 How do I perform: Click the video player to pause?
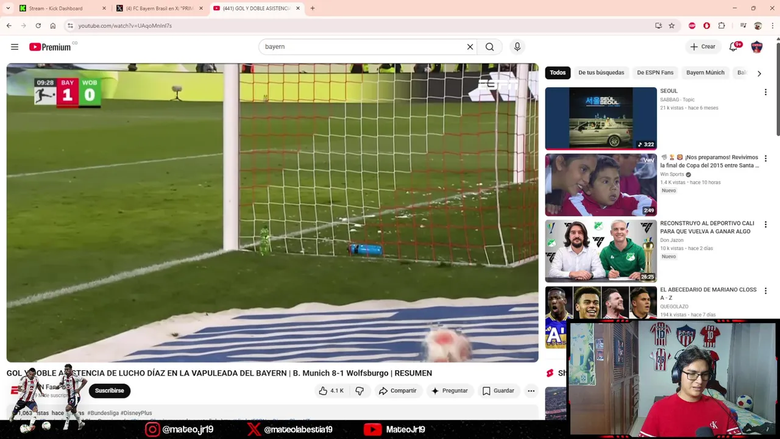[272, 213]
